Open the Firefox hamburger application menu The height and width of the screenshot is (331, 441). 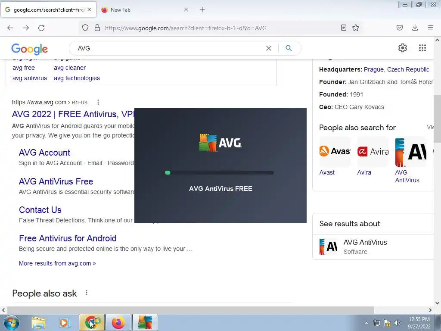click(x=431, y=28)
